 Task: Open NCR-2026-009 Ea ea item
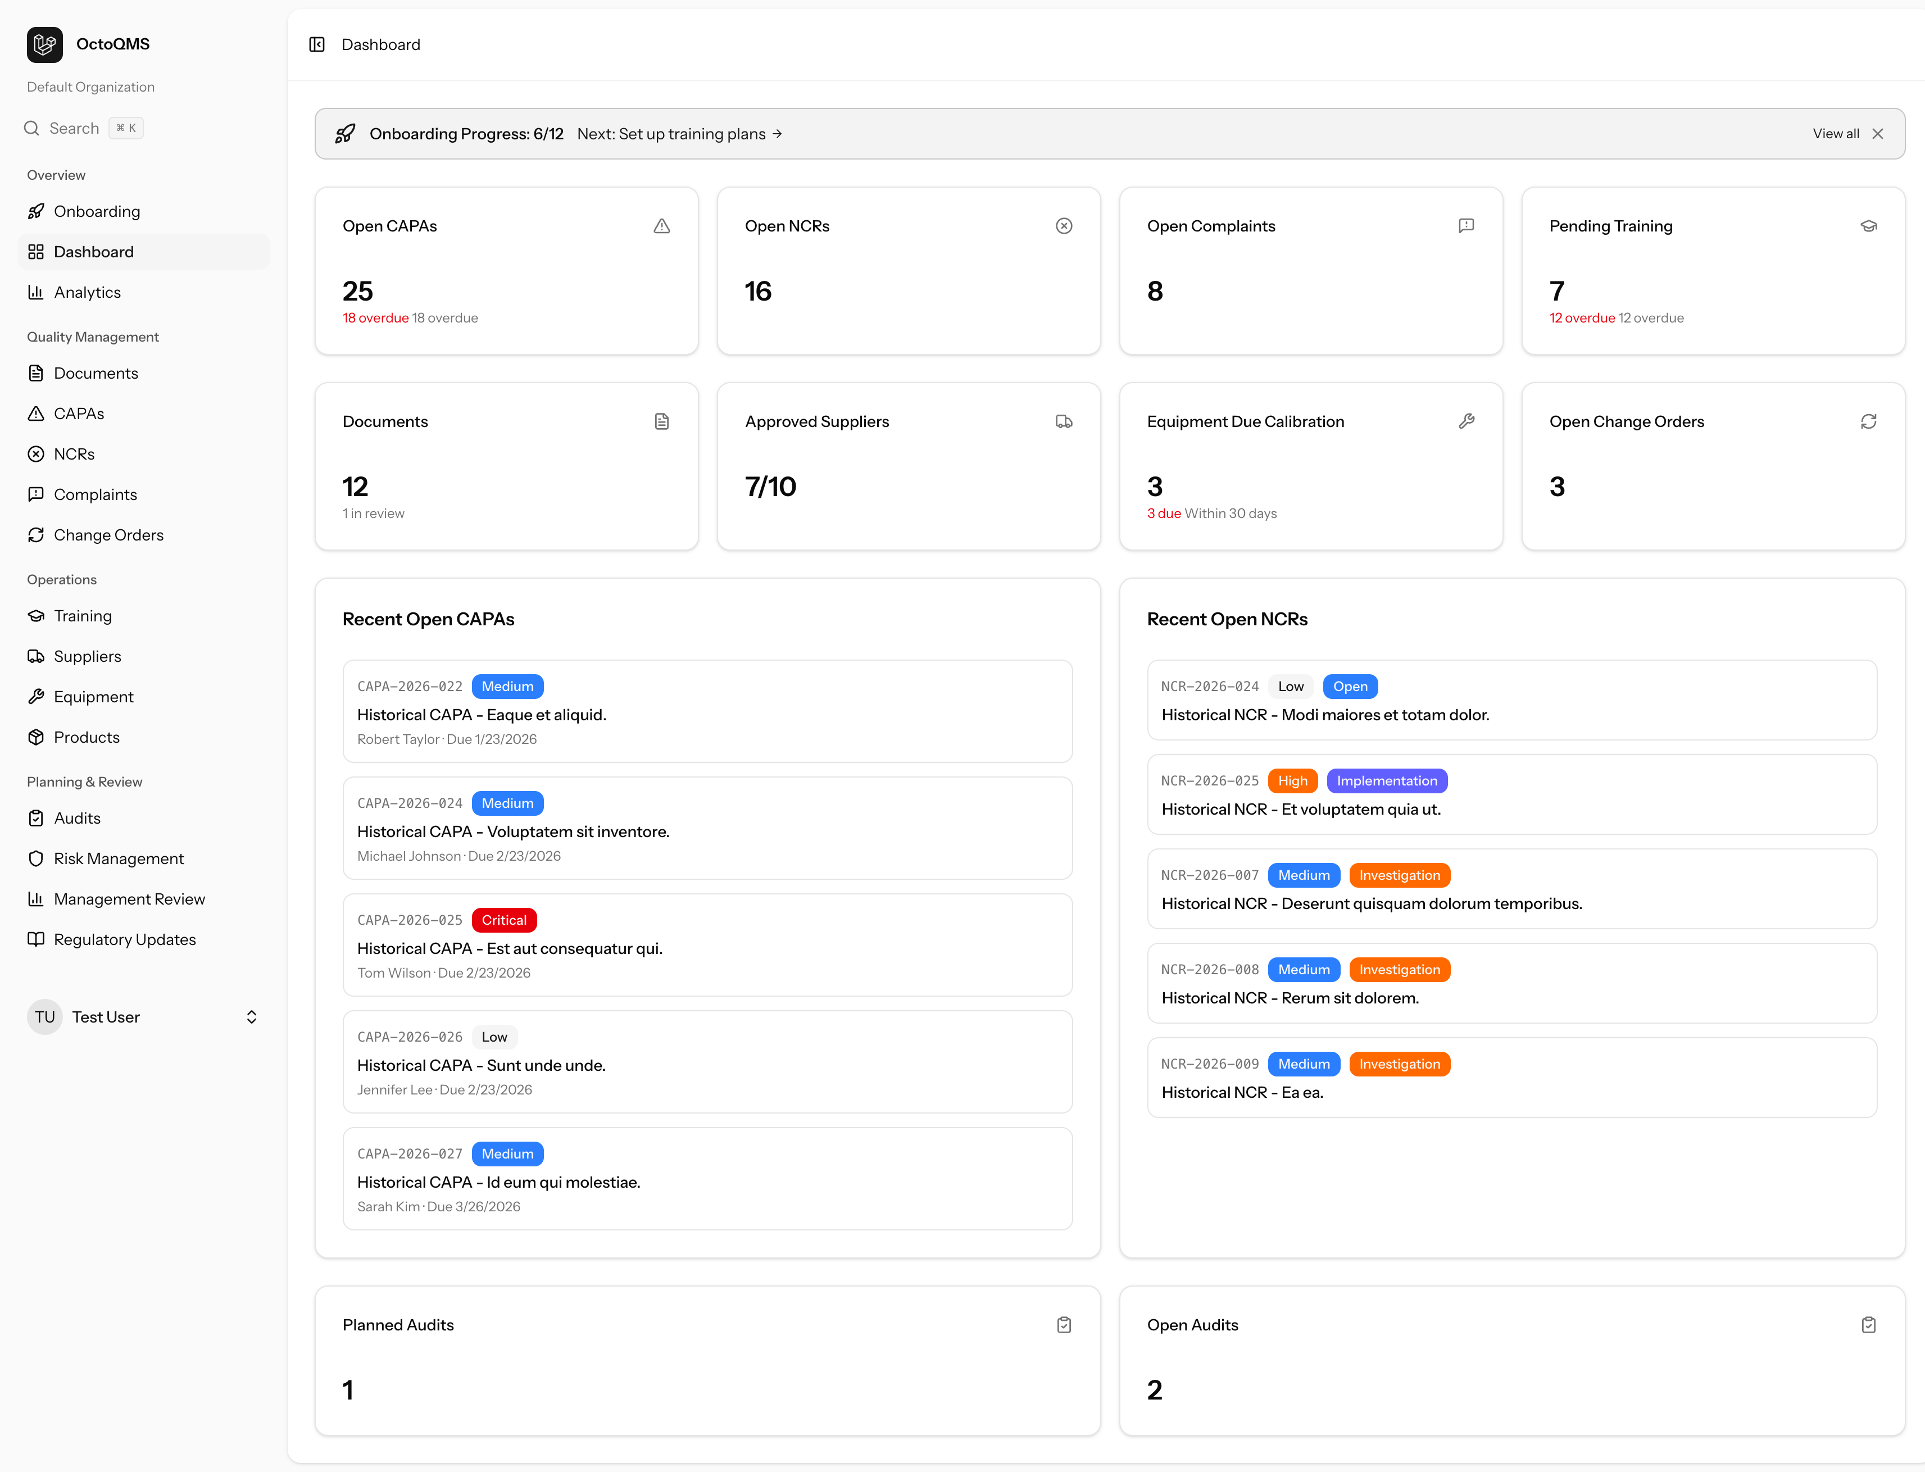pos(1511,1078)
